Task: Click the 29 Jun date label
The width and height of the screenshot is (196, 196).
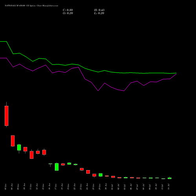Action: point(100,187)
